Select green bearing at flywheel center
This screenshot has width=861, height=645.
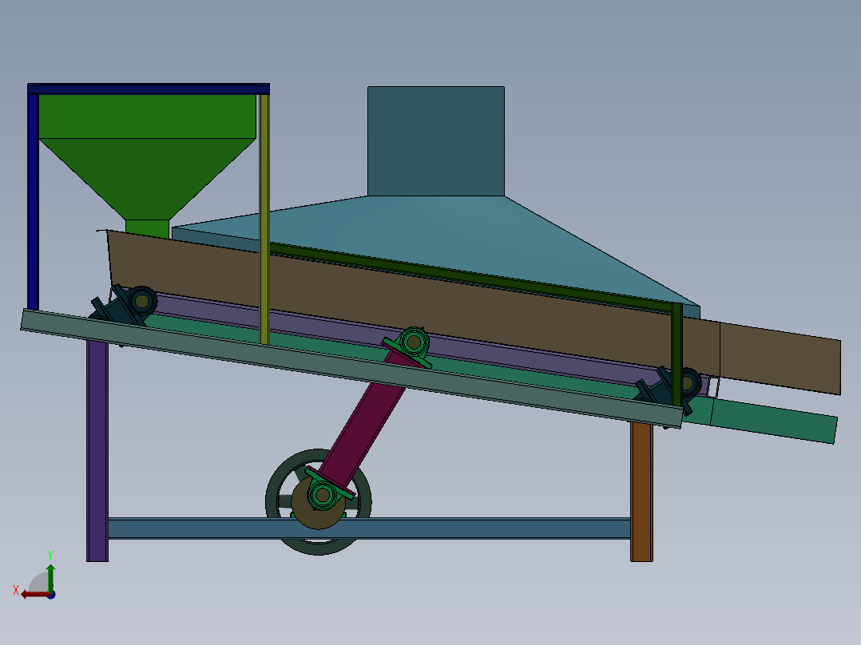[x=323, y=495]
